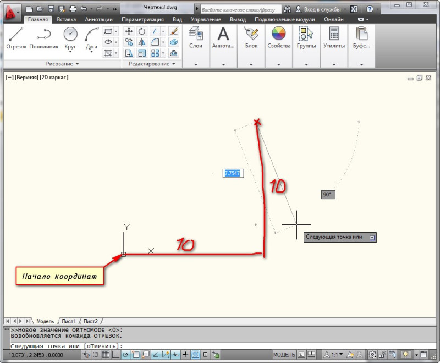Switch to the Параметризация ribbon tab
The width and height of the screenshot is (440, 363).
pyautogui.click(x=142, y=20)
